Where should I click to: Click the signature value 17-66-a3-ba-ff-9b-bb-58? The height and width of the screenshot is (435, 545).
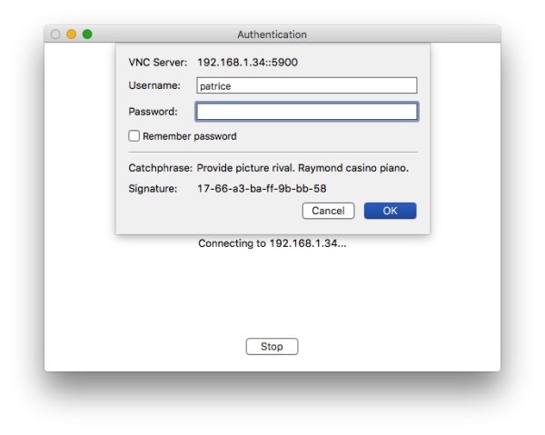(262, 188)
